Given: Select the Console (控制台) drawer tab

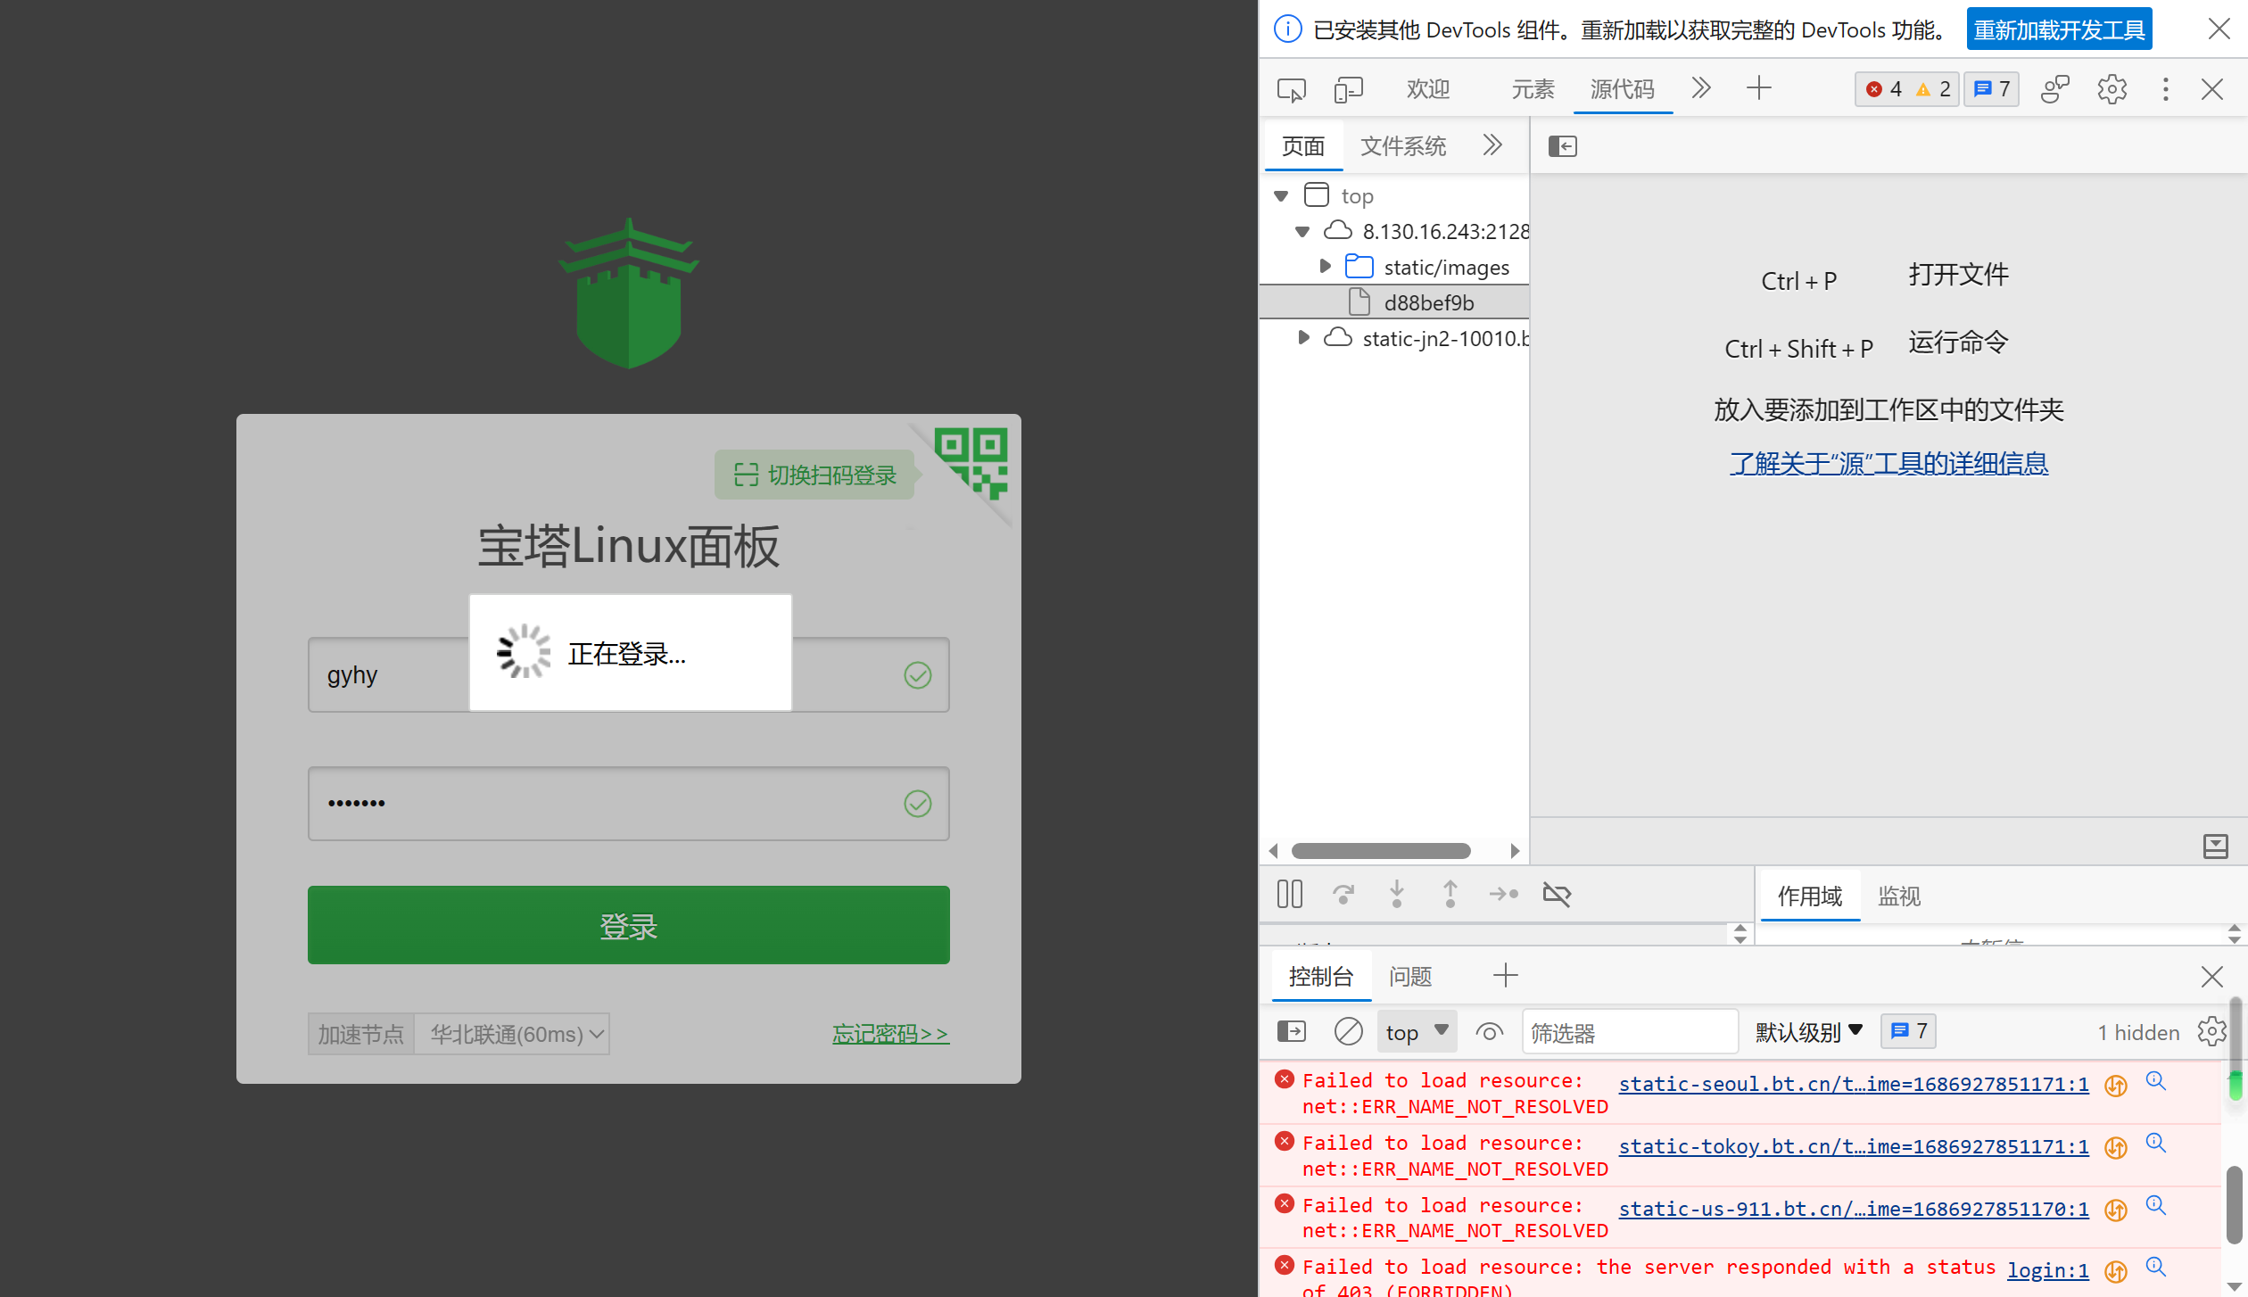Looking at the screenshot, I should pos(1321,977).
